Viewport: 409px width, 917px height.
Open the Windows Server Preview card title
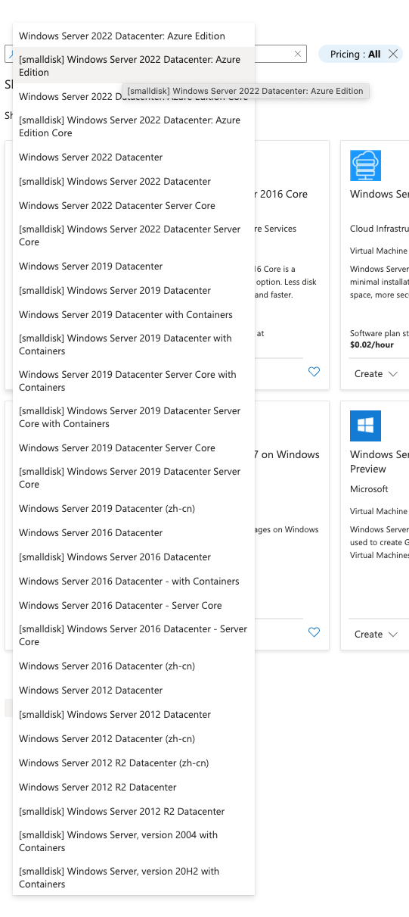point(380,461)
